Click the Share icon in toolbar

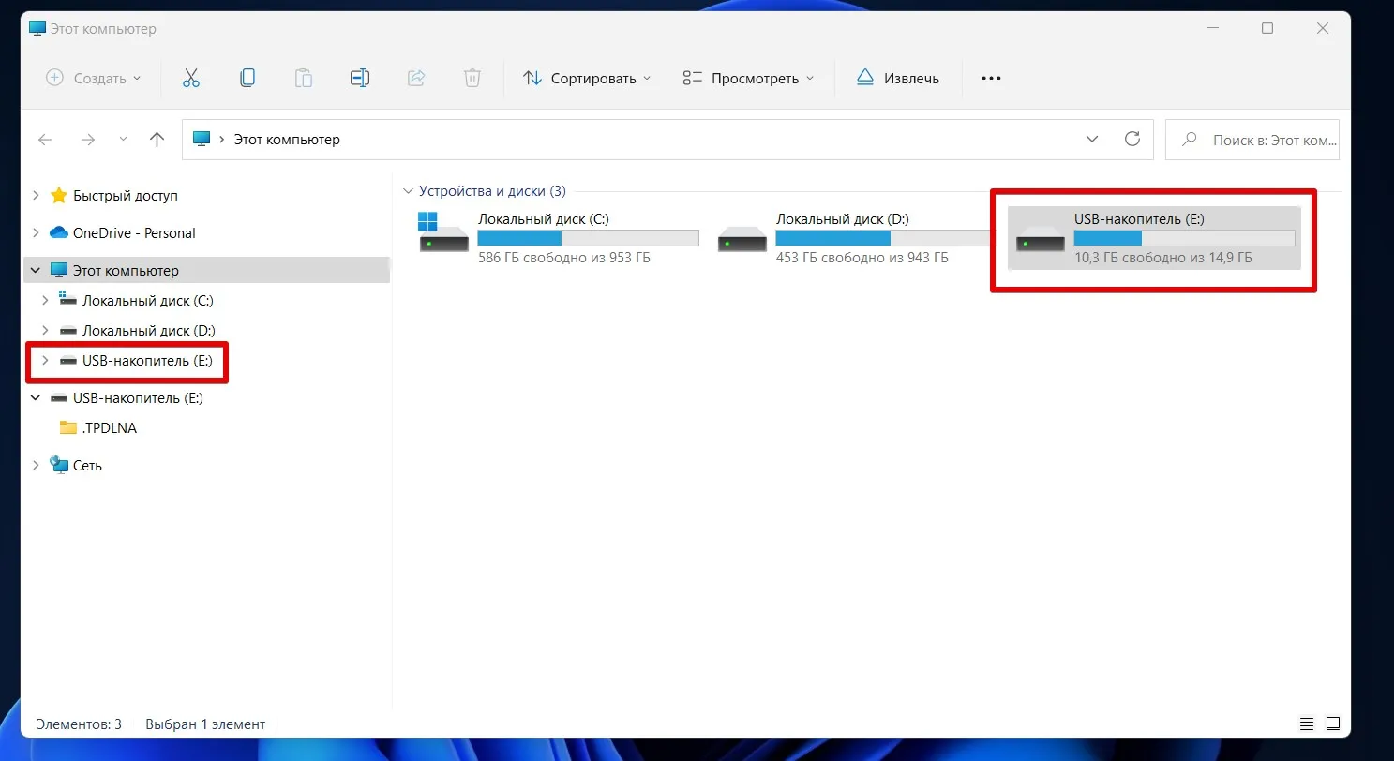[416, 78]
